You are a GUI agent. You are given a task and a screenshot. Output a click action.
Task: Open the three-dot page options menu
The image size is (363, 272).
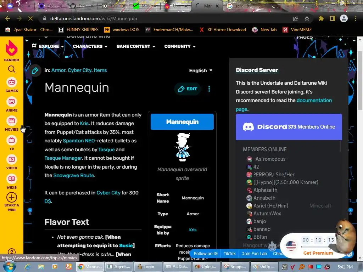pos(209,89)
